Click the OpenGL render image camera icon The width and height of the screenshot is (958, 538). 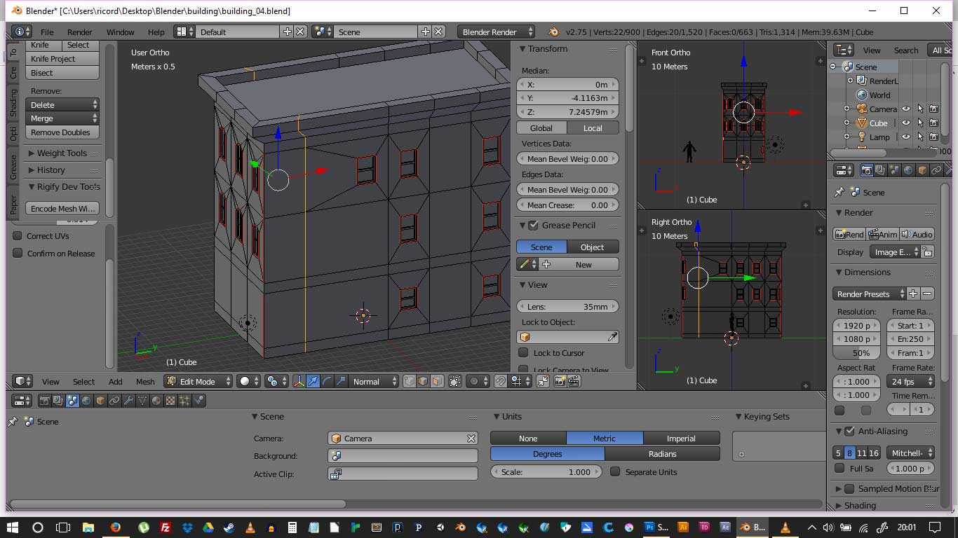point(560,381)
